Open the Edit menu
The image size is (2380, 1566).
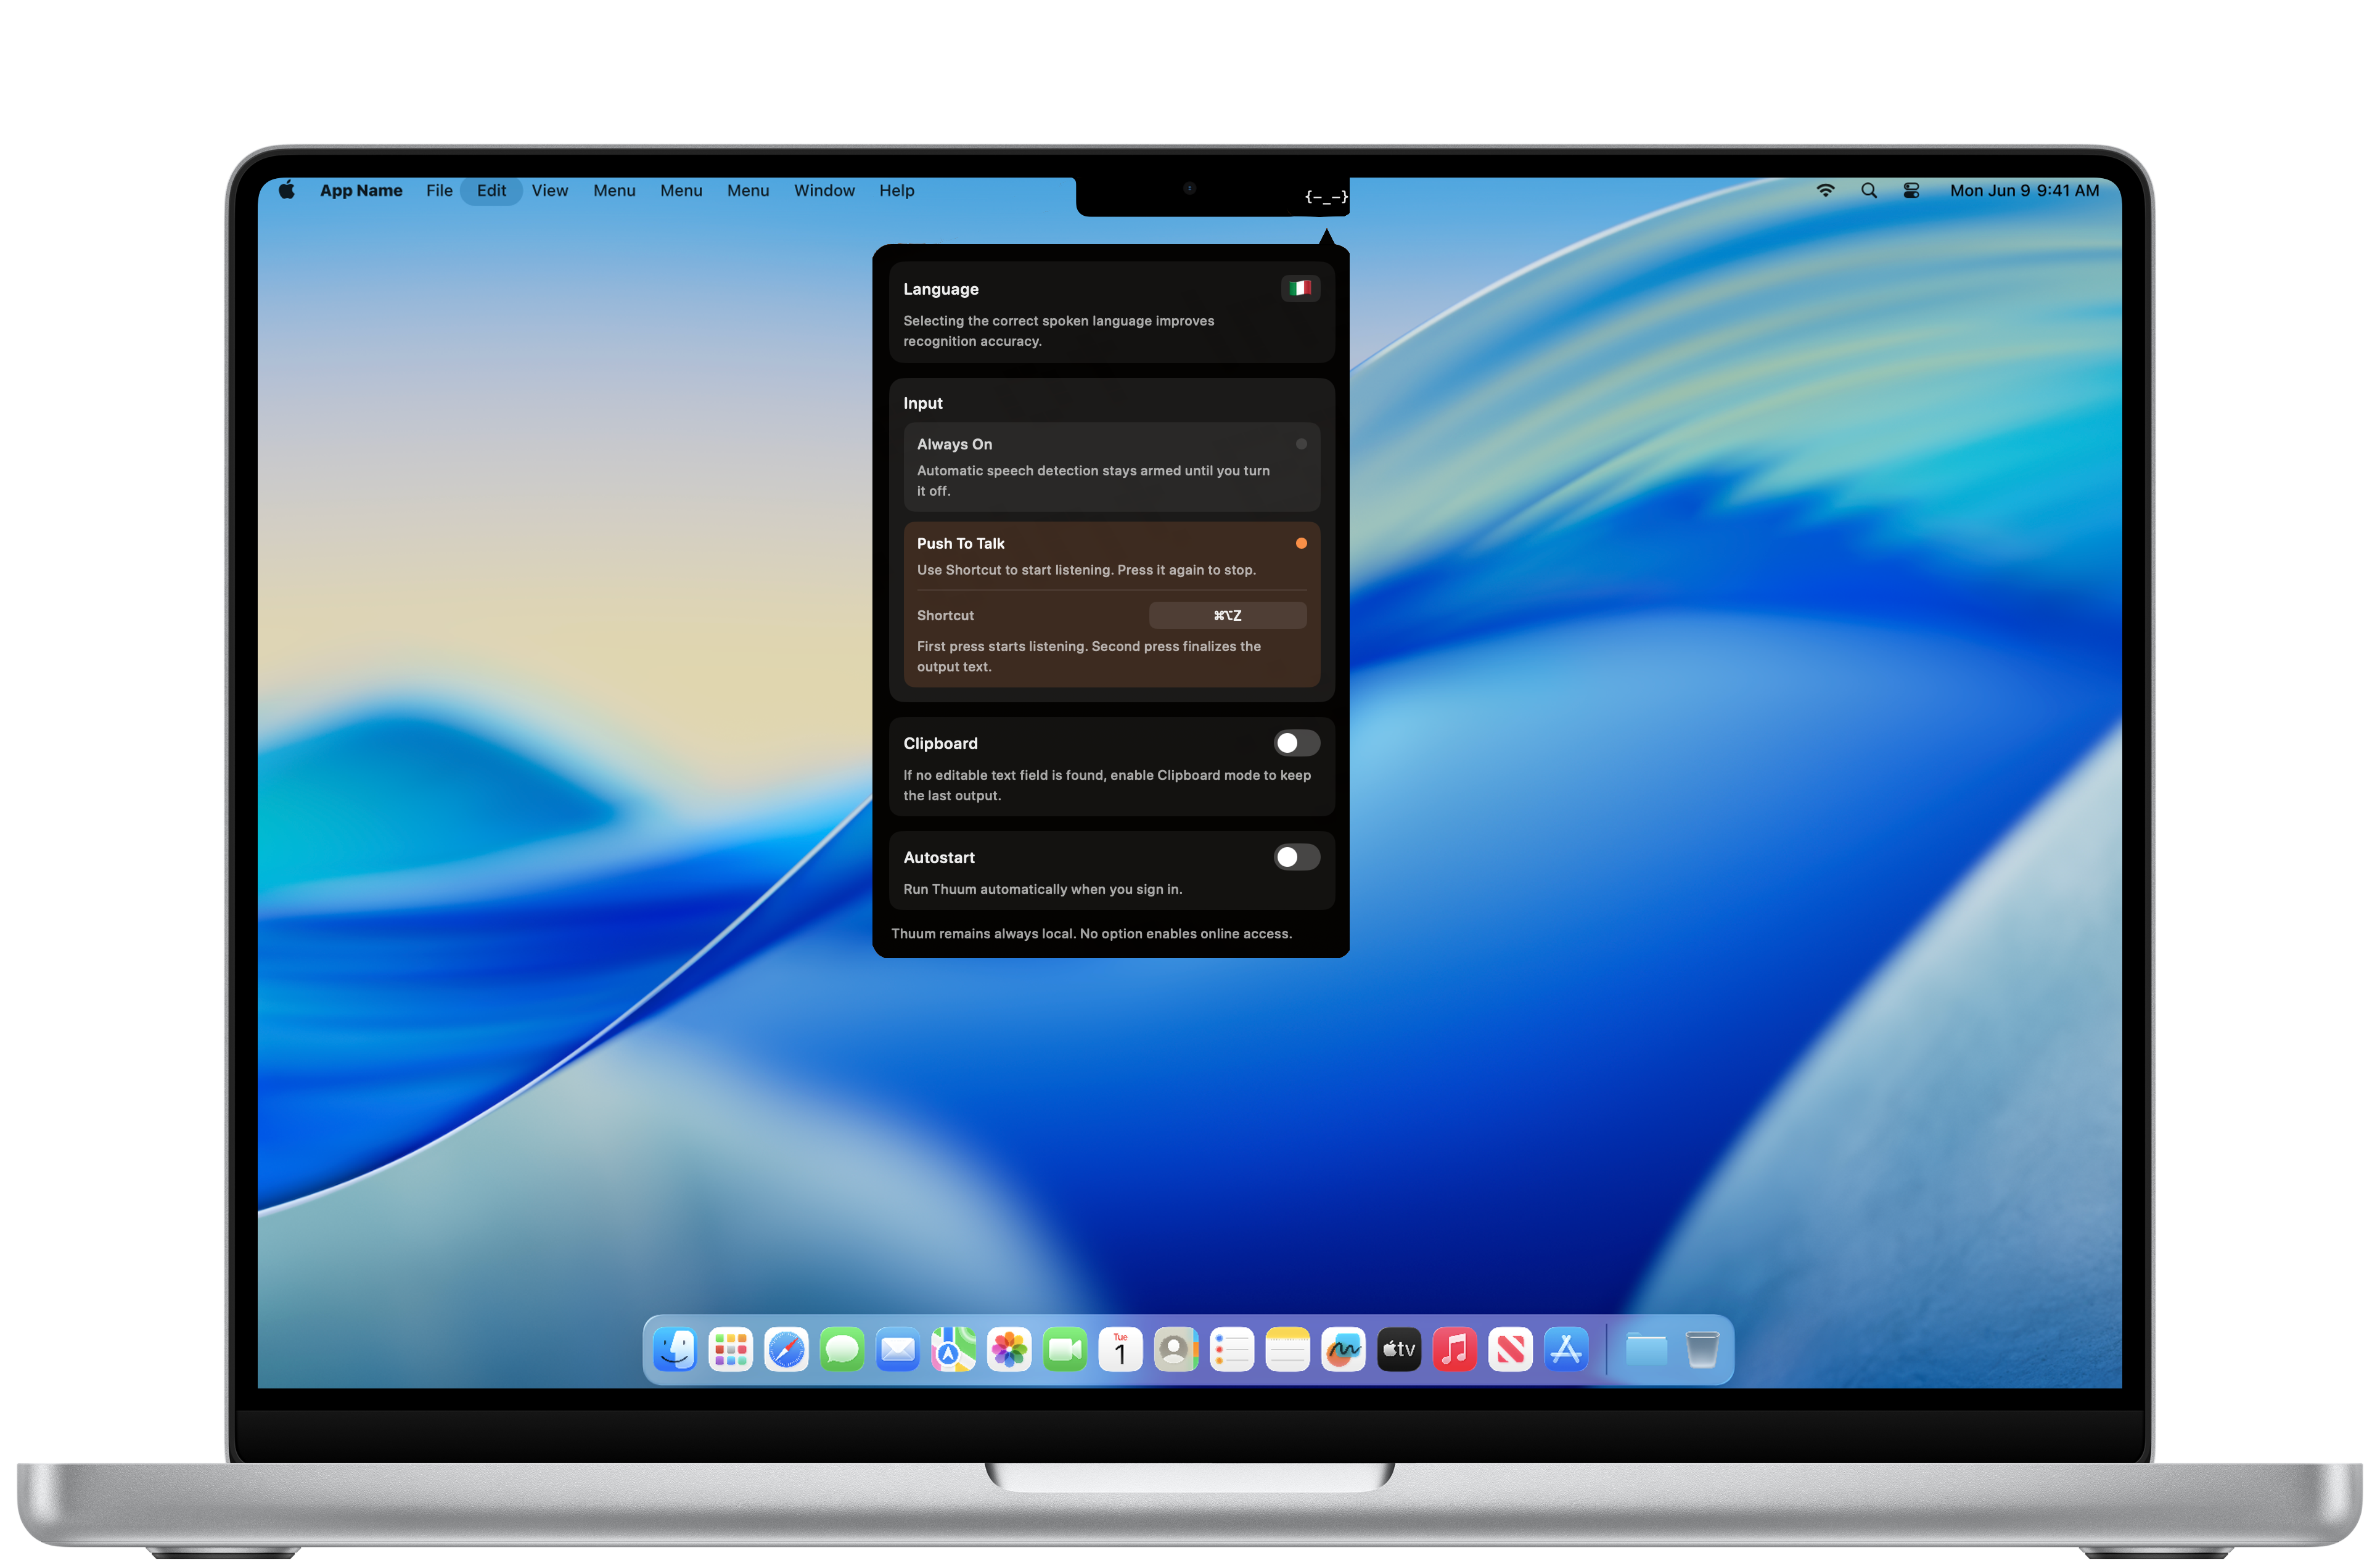point(491,190)
